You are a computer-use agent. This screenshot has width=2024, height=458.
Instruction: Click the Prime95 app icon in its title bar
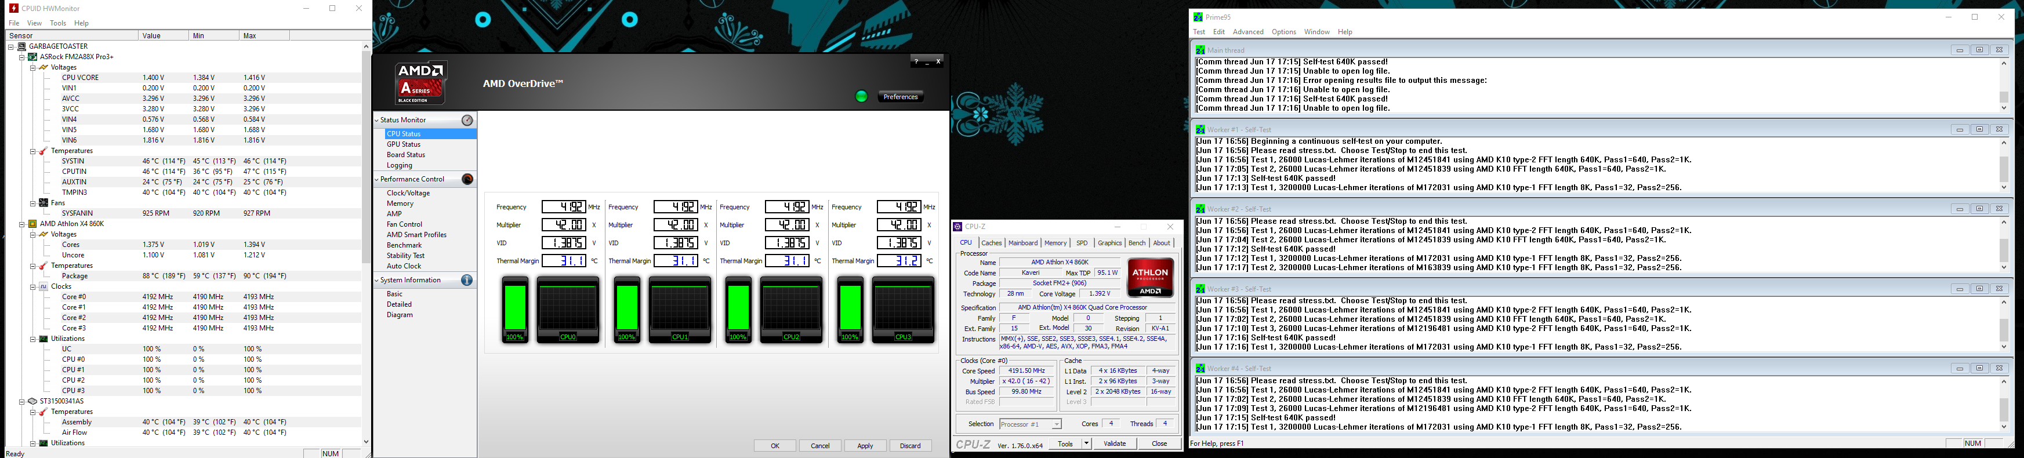(x=1198, y=17)
